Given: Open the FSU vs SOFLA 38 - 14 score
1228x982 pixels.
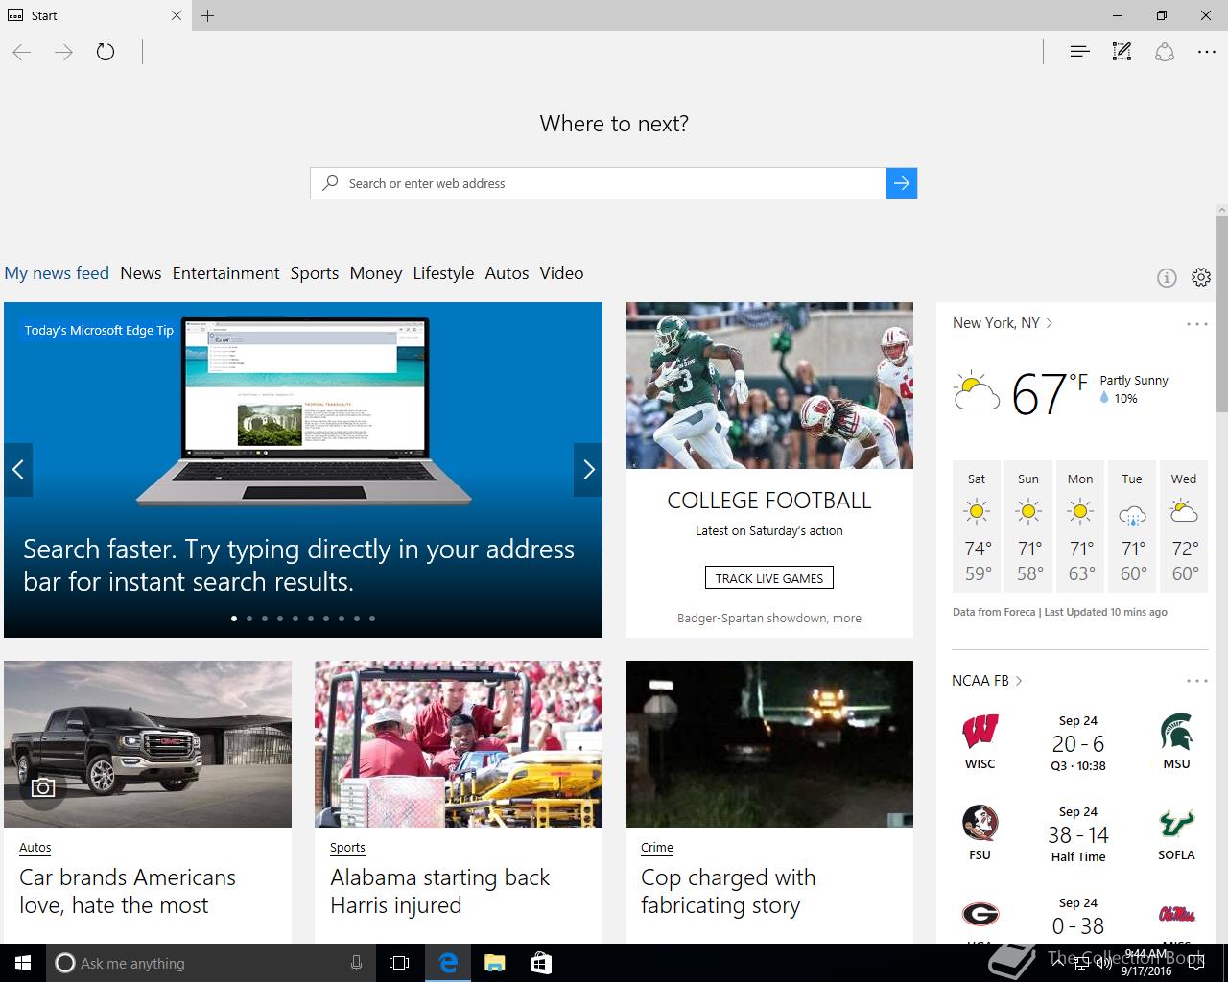Looking at the screenshot, I should (1078, 835).
